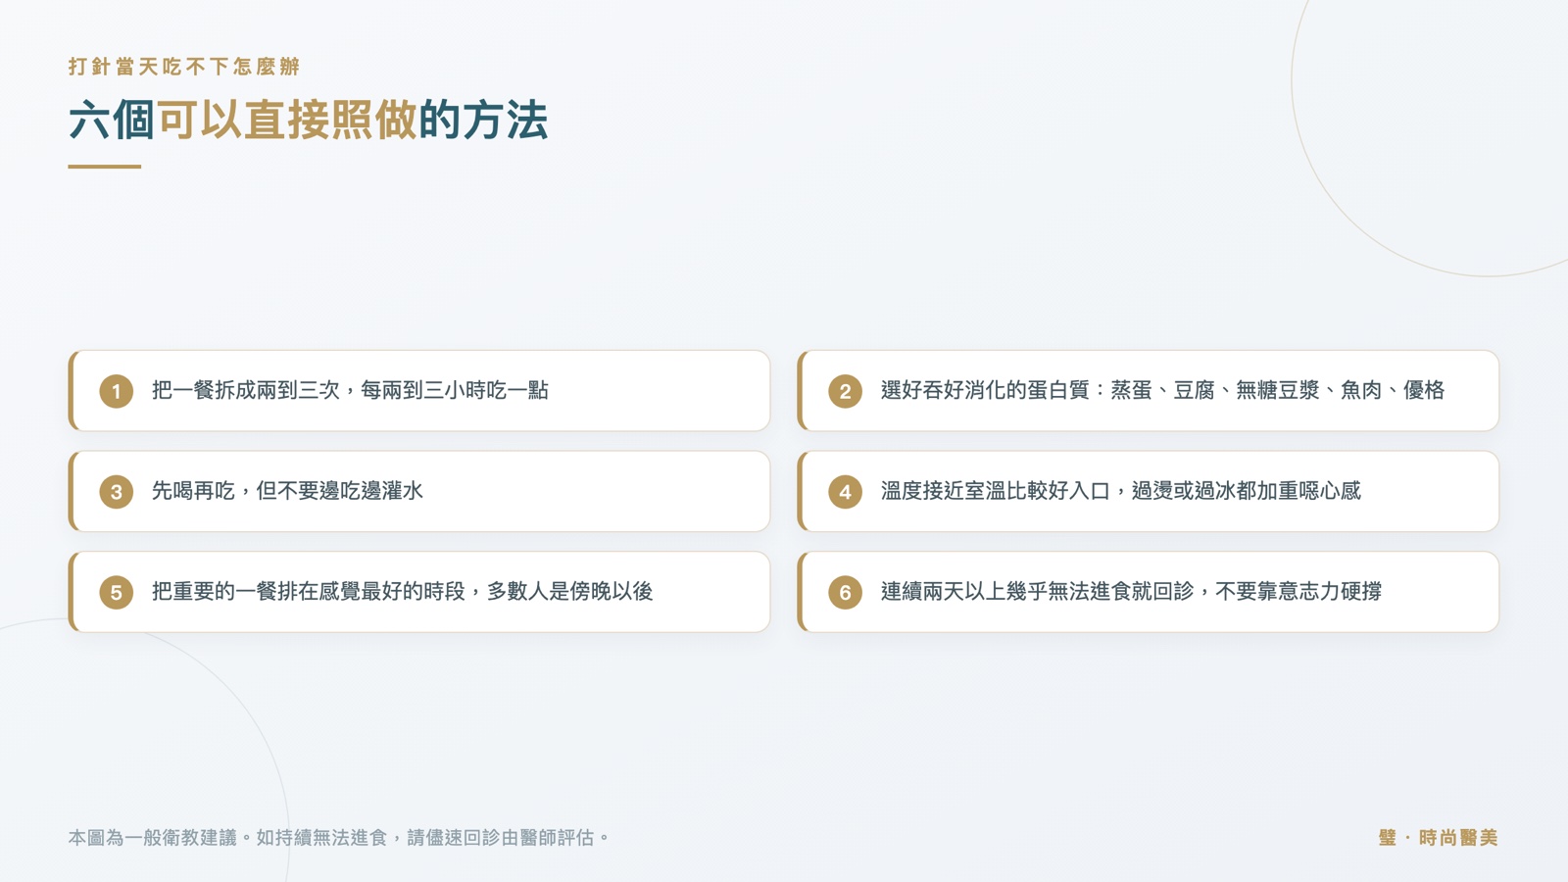The image size is (1568, 882).
Task: Click the number 4 badge
Action: tap(846, 492)
